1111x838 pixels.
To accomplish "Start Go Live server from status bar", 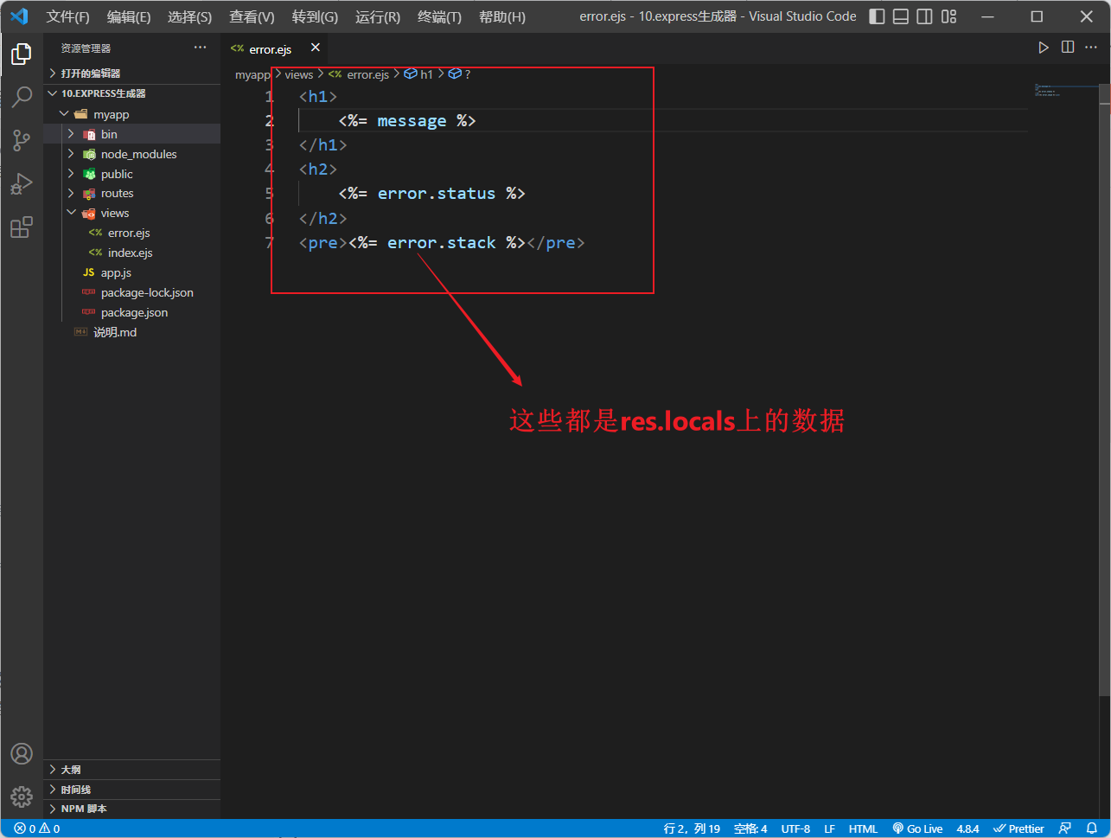I will pyautogui.click(x=917, y=828).
